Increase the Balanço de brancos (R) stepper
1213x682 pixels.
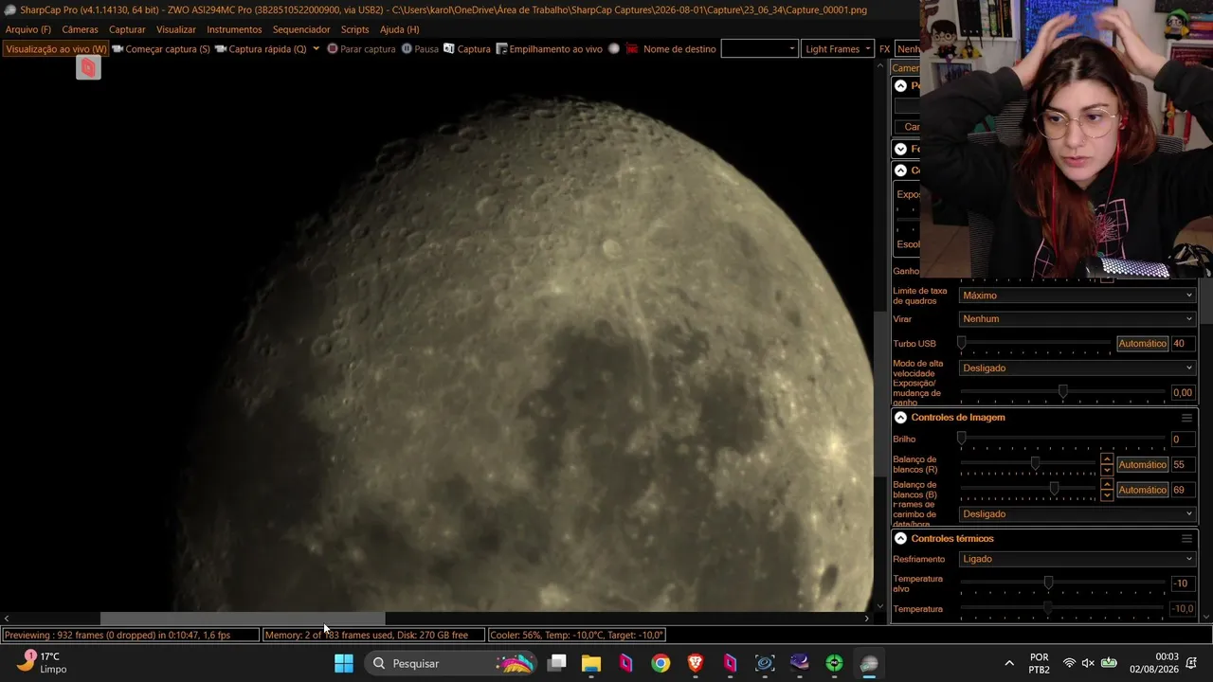click(1106, 459)
